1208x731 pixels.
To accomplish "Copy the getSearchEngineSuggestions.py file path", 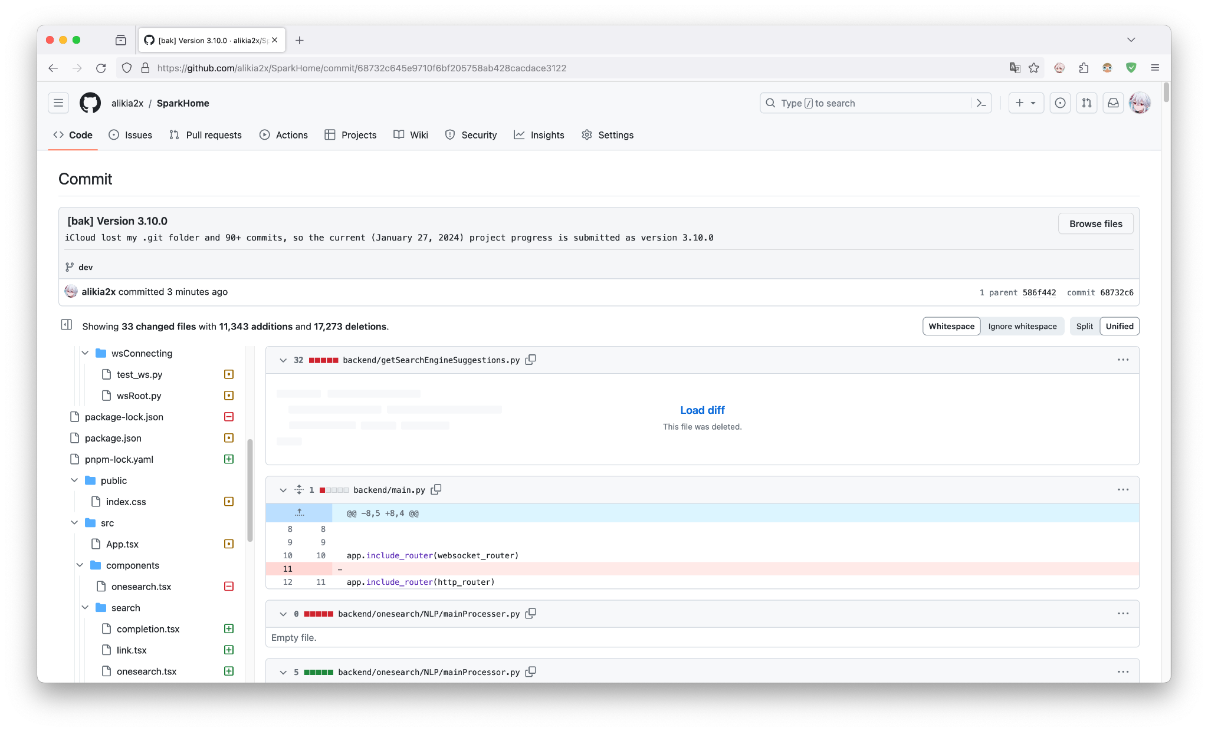I will click(x=530, y=360).
